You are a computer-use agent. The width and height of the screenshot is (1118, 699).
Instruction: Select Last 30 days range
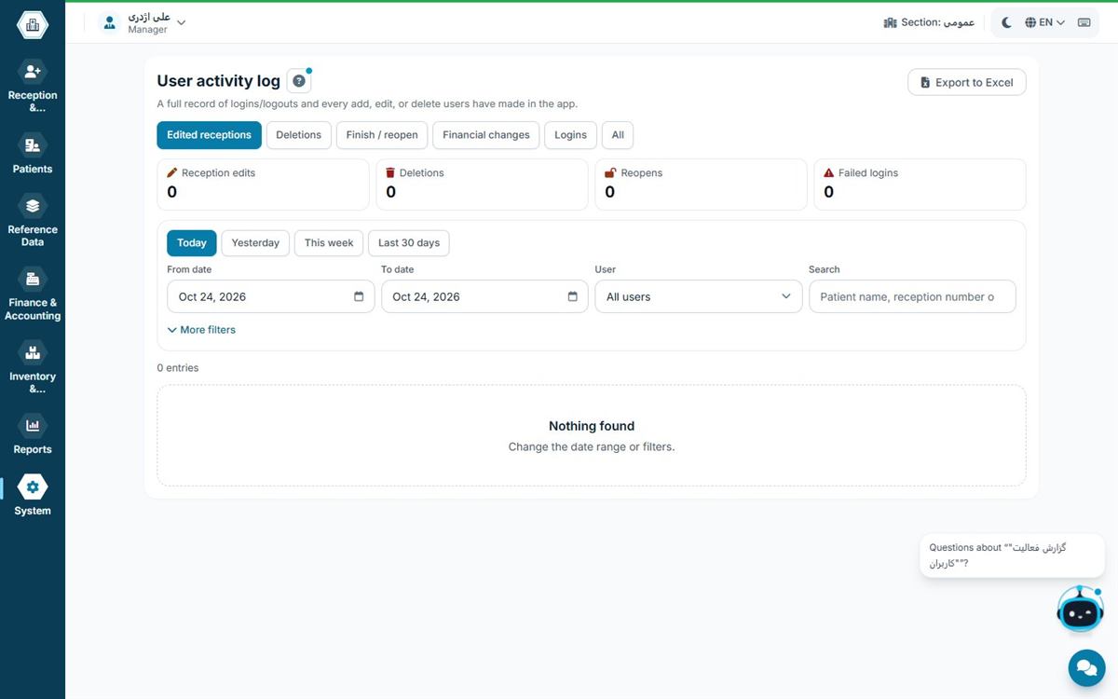(409, 243)
